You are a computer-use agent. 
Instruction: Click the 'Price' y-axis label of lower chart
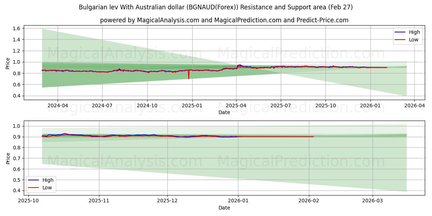(x=8, y=158)
